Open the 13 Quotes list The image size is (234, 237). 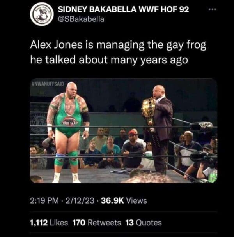point(144,223)
